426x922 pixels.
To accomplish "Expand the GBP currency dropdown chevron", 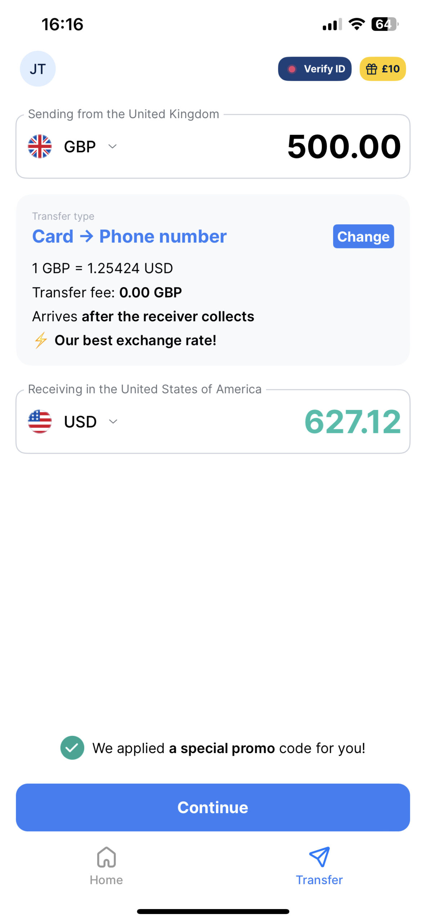I will (113, 146).
